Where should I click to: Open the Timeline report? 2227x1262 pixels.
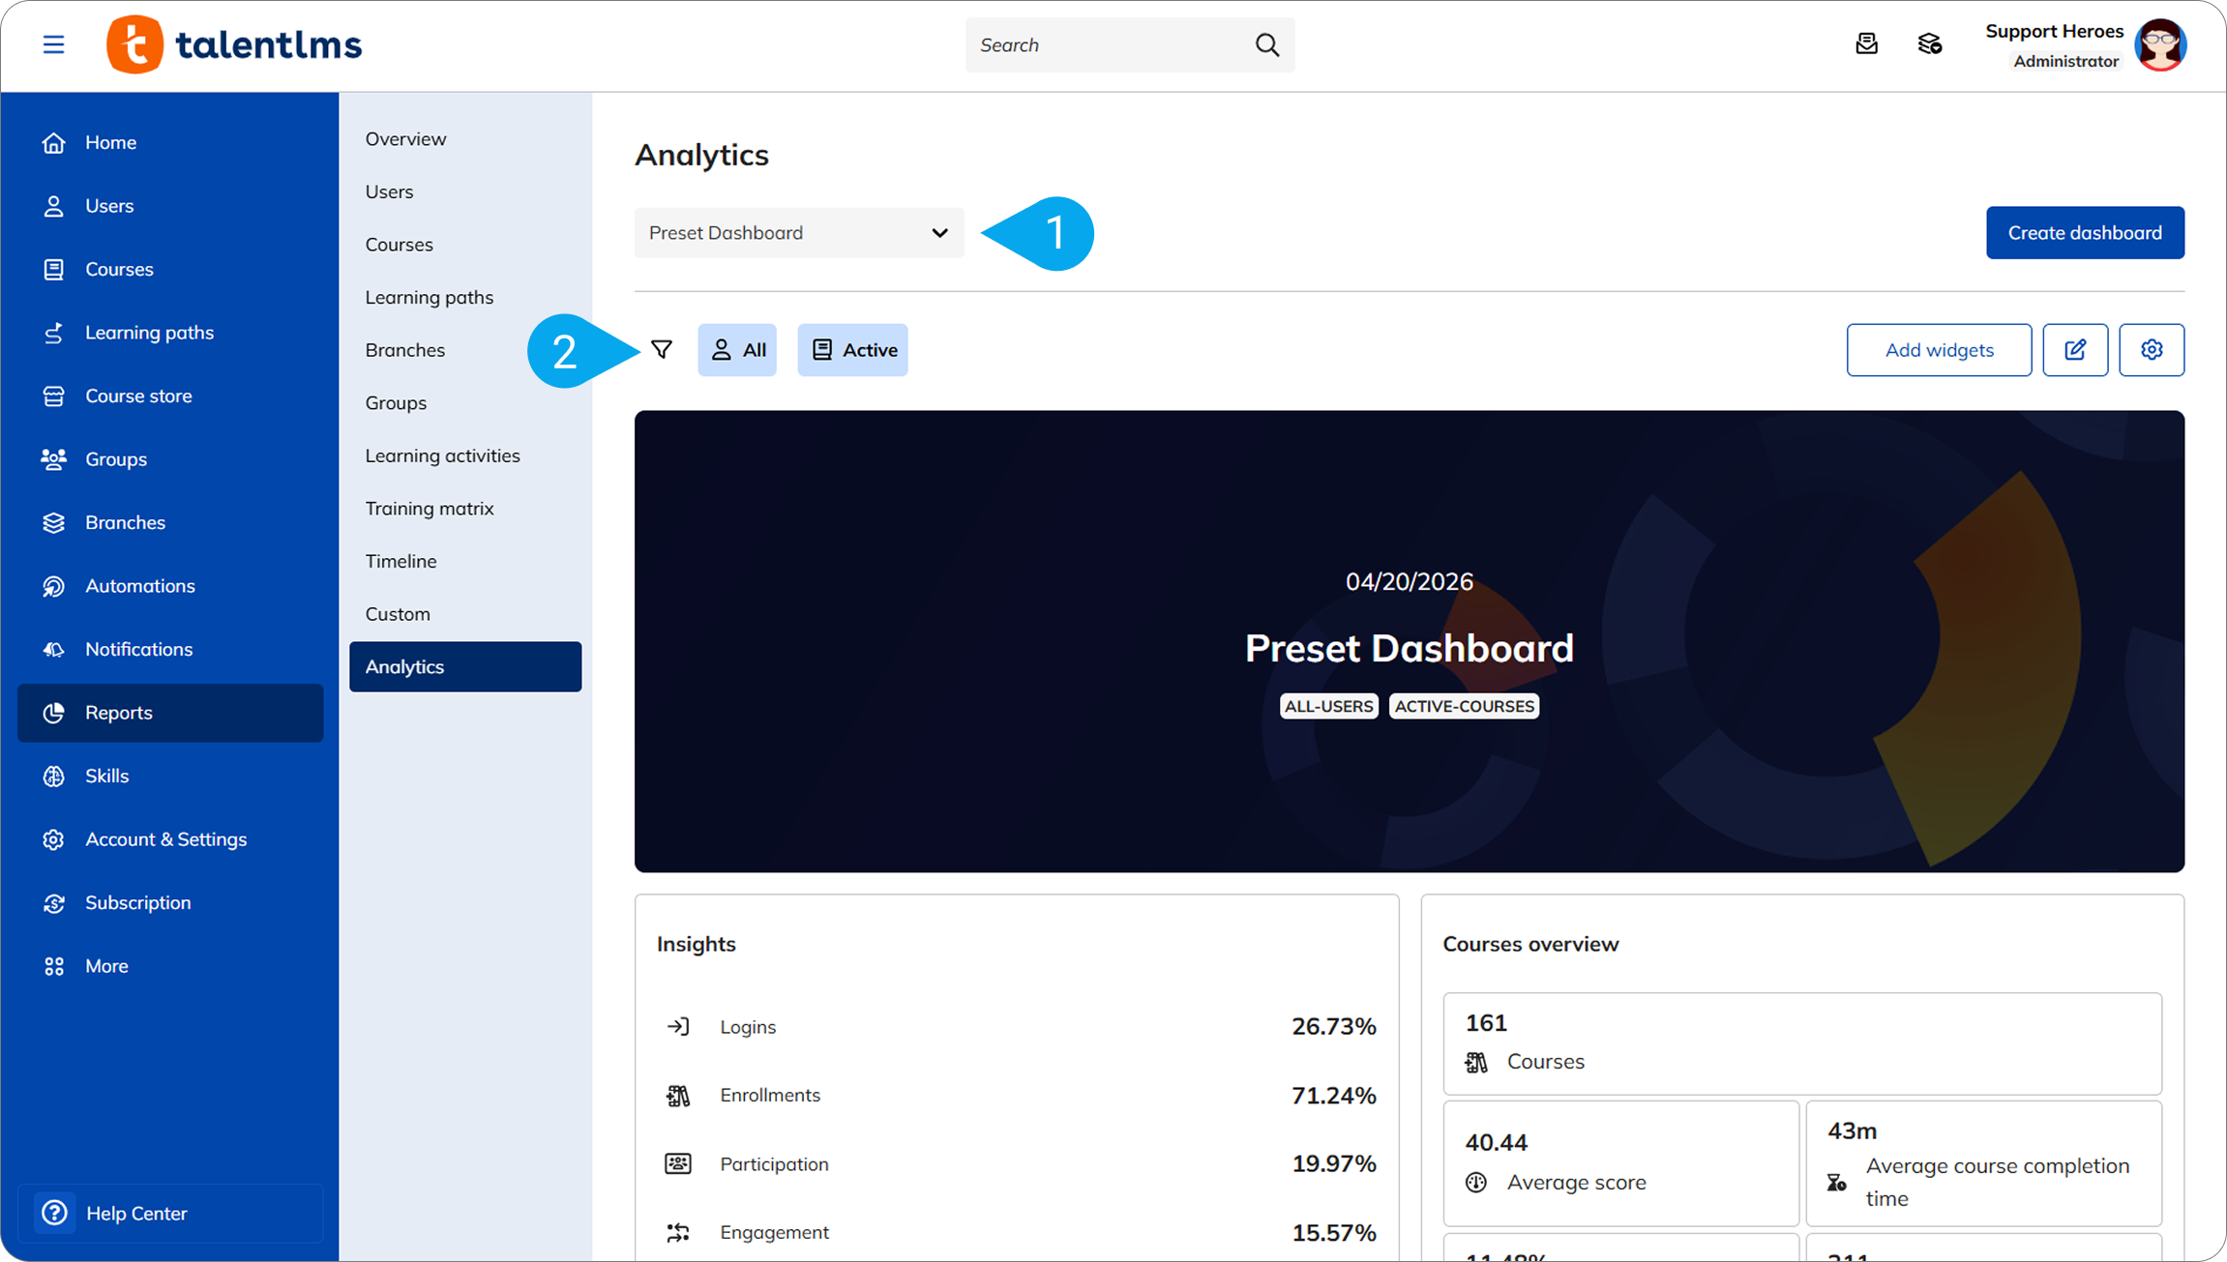tap(401, 561)
